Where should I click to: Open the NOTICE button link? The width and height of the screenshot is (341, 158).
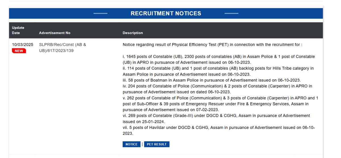coord(132,144)
